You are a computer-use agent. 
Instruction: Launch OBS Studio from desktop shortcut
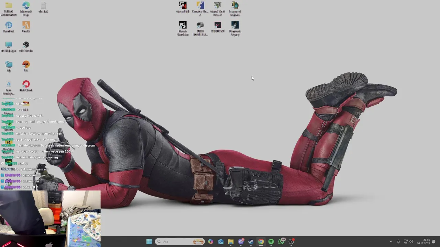[26, 47]
